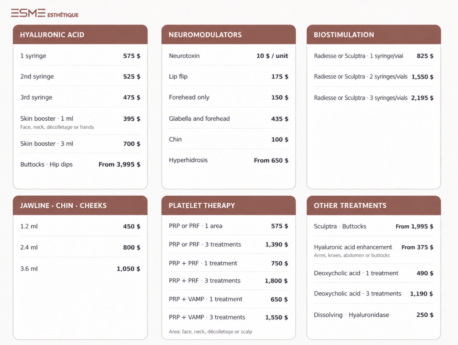
Task: Click the 2,195 $ price
Action: pos(422,98)
